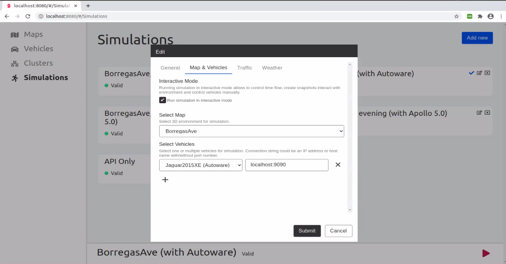Click the blue checkmark on the Autoware simulation card

click(471, 73)
